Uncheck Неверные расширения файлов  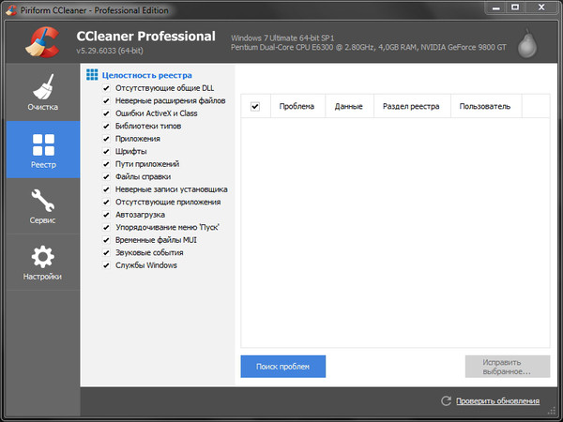click(106, 101)
